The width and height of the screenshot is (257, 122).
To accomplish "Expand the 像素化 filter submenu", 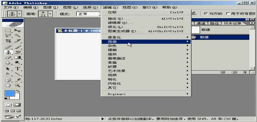I will (146, 38).
